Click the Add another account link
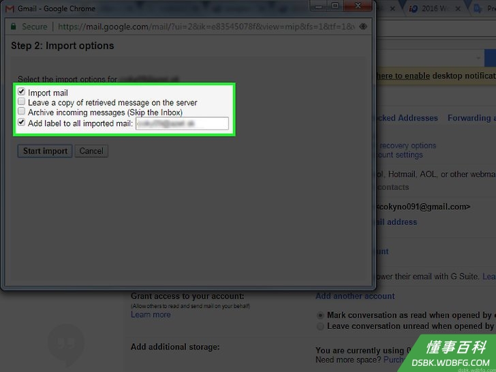 355,296
